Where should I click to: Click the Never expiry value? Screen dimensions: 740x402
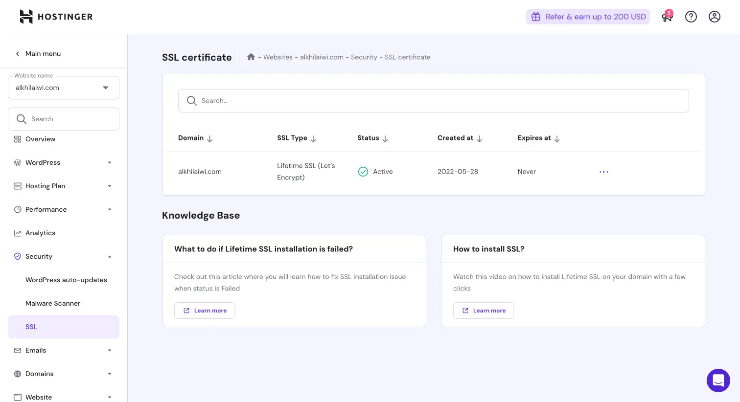527,172
